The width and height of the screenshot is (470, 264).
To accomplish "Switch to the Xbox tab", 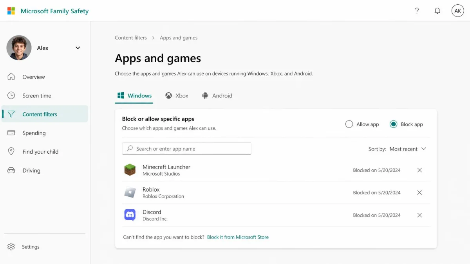I will 177,95.
